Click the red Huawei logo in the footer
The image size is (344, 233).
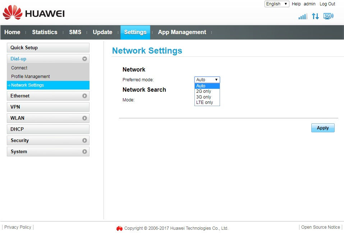[x=120, y=228]
